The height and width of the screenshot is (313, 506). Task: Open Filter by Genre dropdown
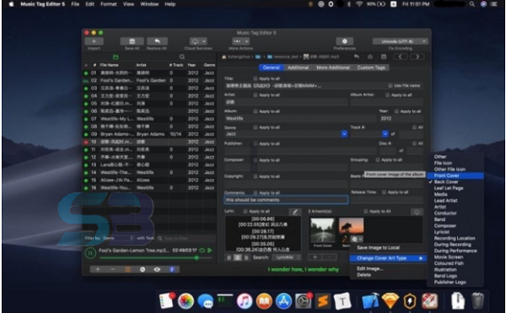coord(118,238)
